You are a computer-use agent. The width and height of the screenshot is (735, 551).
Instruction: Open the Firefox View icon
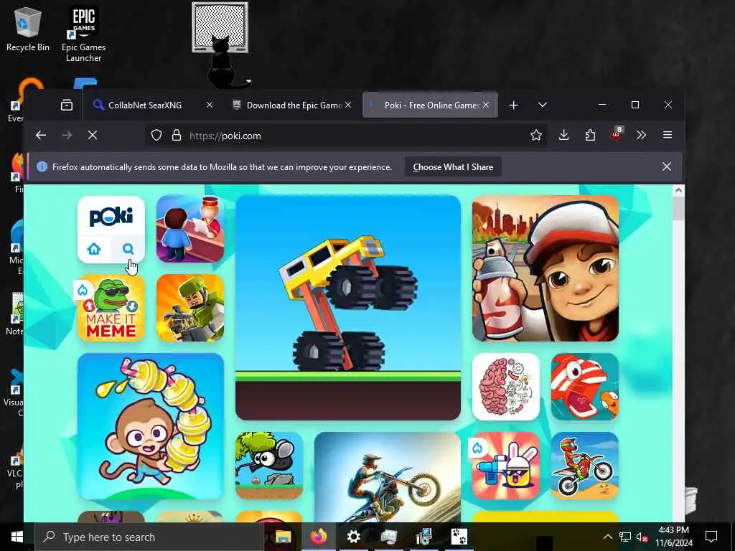click(67, 105)
